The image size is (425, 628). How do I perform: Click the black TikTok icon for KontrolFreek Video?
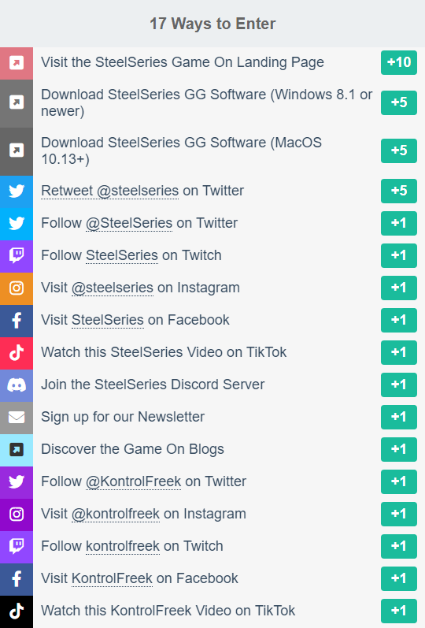tap(17, 611)
